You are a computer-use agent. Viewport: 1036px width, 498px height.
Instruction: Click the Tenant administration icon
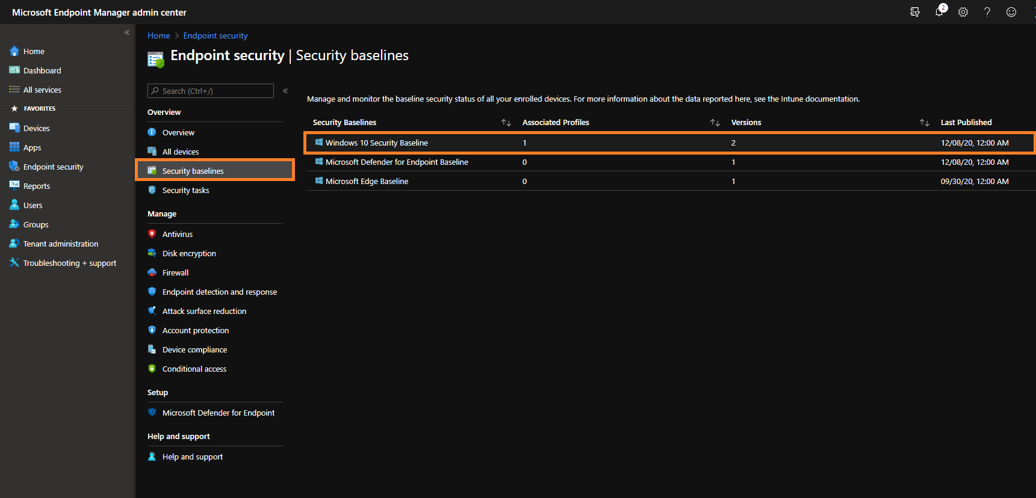[x=14, y=244]
